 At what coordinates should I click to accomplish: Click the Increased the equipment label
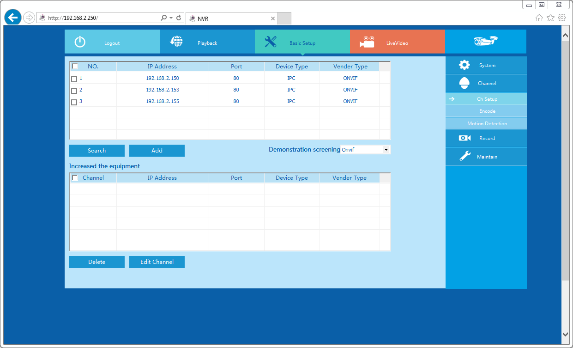(x=104, y=166)
